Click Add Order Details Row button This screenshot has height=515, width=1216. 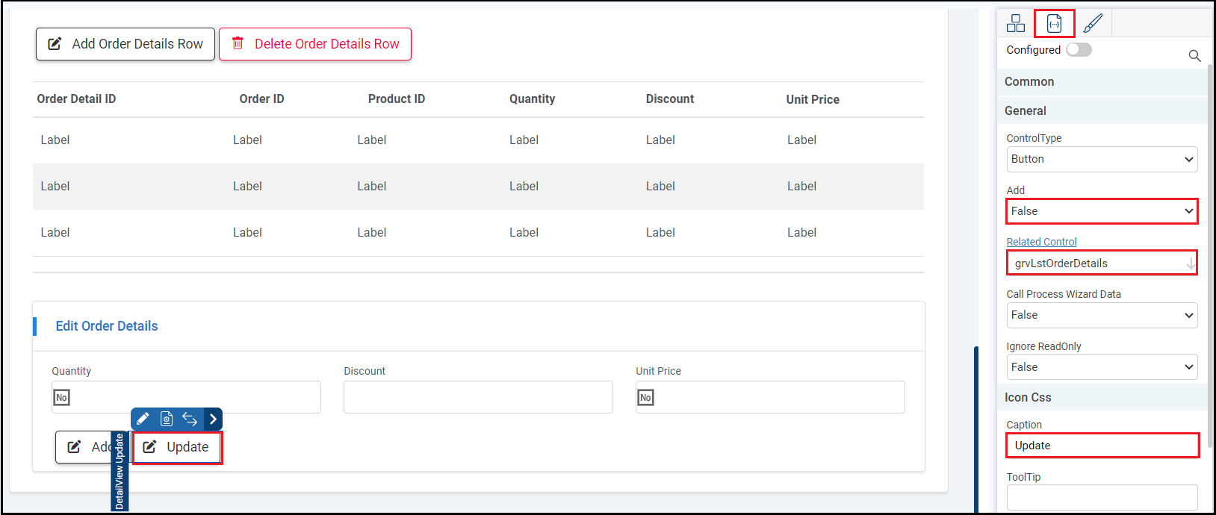(125, 44)
